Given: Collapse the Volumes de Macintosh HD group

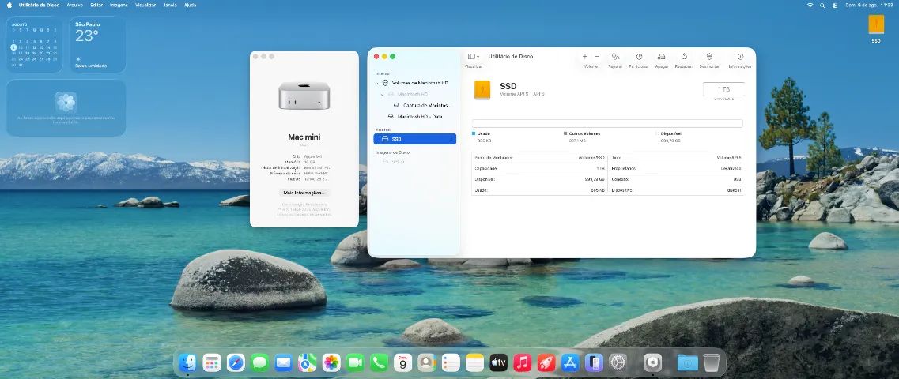Looking at the screenshot, I should 376,83.
